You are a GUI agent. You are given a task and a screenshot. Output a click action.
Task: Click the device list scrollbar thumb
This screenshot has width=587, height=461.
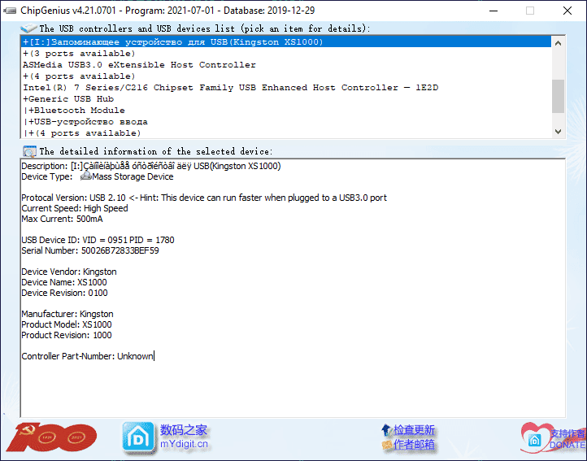click(558, 96)
